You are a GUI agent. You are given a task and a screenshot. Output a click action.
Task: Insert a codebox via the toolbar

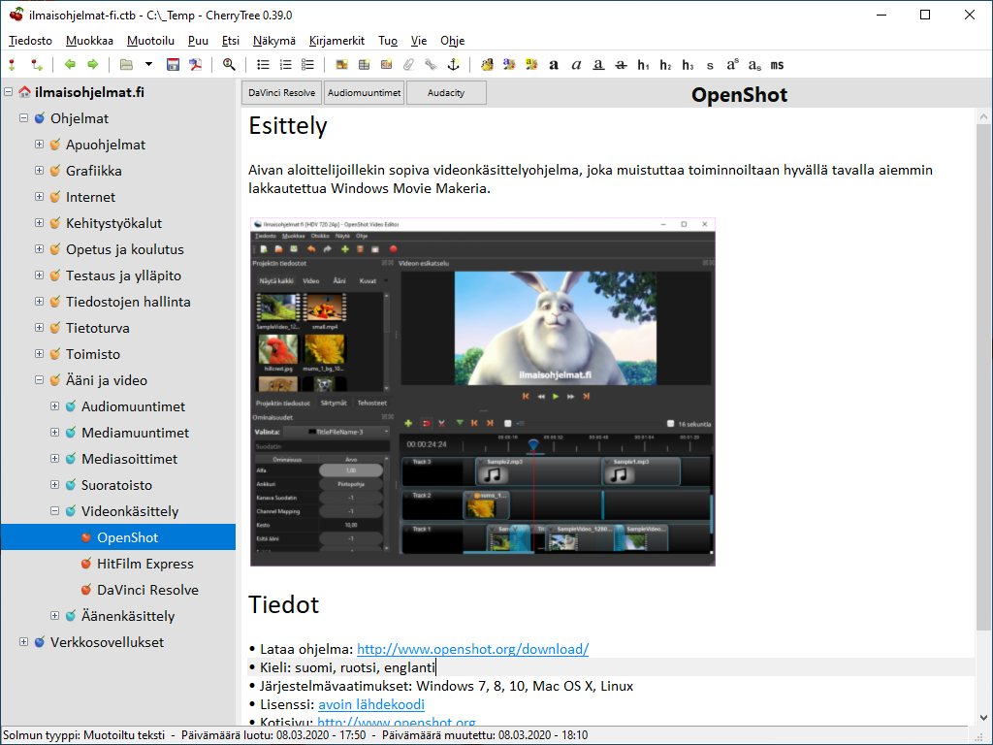(x=386, y=65)
